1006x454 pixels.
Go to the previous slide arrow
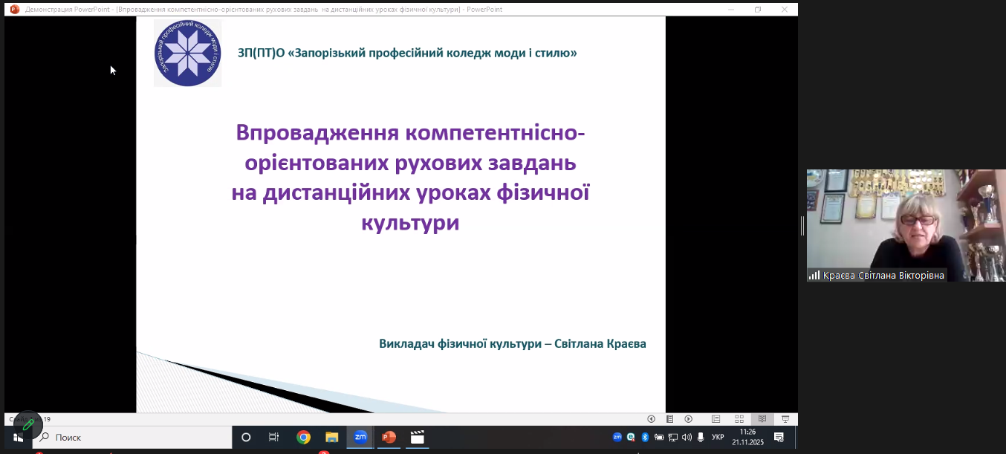(x=651, y=419)
